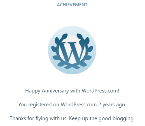Click the crossed ribbon at the wreath bottom

(72, 67)
